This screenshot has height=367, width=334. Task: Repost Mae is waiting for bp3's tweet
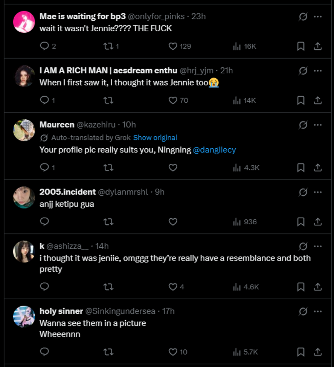108,46
